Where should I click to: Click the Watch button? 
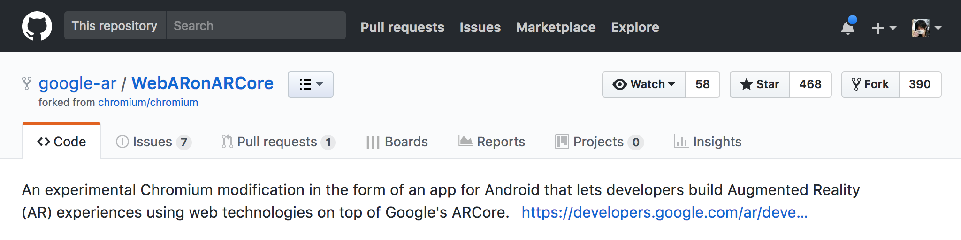(x=644, y=84)
